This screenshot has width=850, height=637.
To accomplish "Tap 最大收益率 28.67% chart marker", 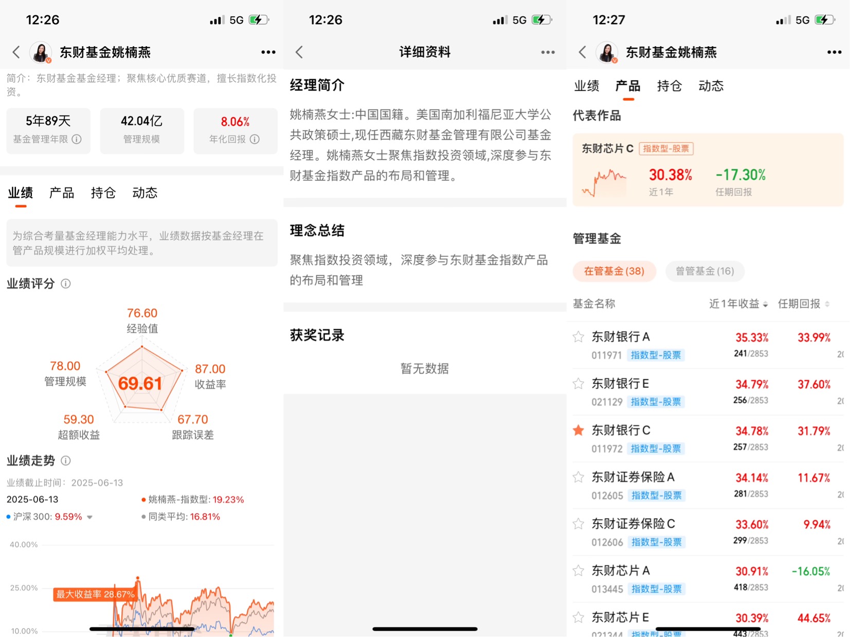I will tap(95, 594).
